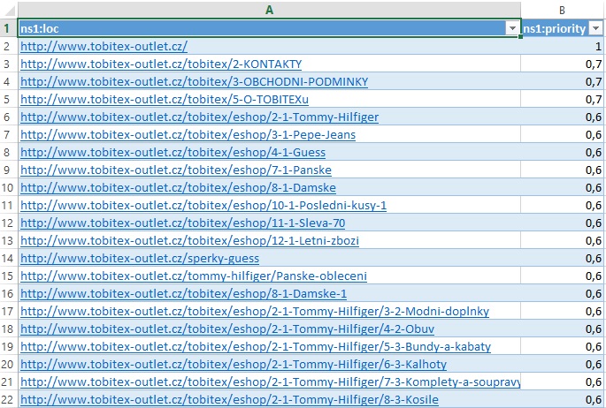
Task: Open the 8-3-Kosile link
Action: [229, 400]
